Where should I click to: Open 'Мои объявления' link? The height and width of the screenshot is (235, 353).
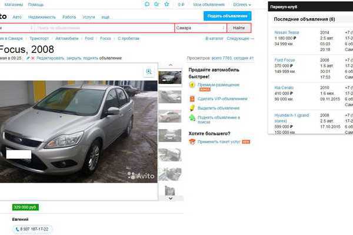(209, 5)
